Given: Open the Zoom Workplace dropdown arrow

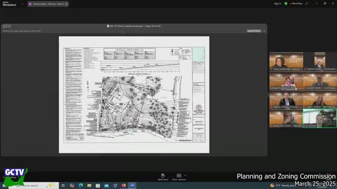Looking at the screenshot, I should pos(22,4).
